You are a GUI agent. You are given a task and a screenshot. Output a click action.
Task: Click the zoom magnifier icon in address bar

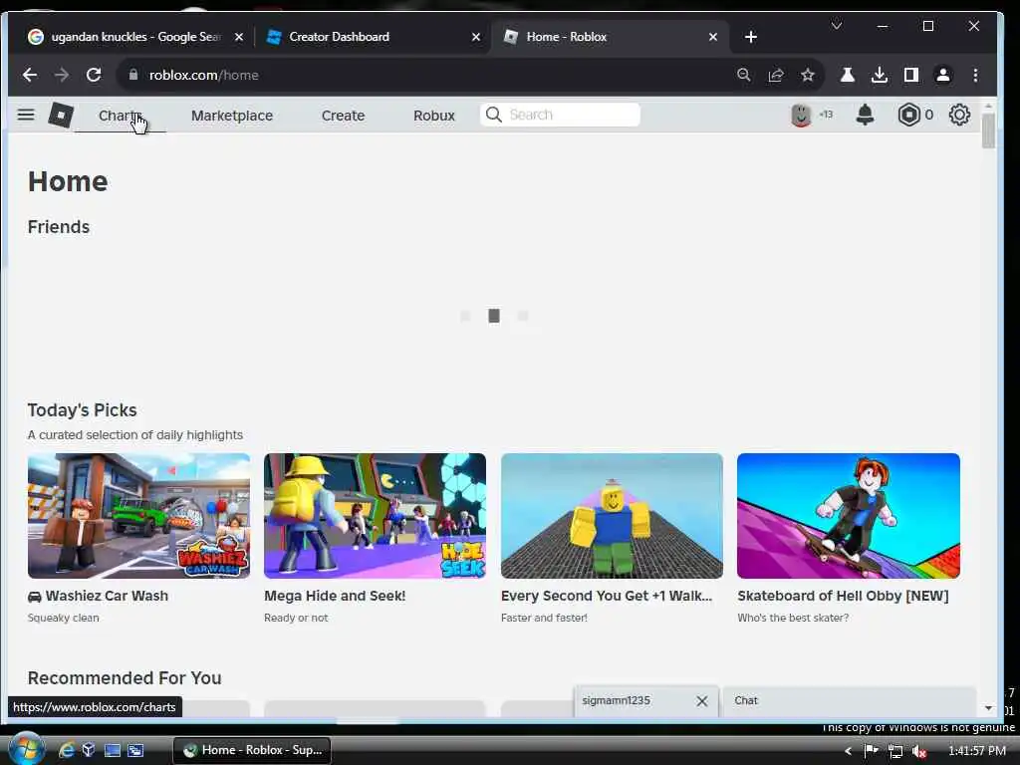click(x=743, y=75)
